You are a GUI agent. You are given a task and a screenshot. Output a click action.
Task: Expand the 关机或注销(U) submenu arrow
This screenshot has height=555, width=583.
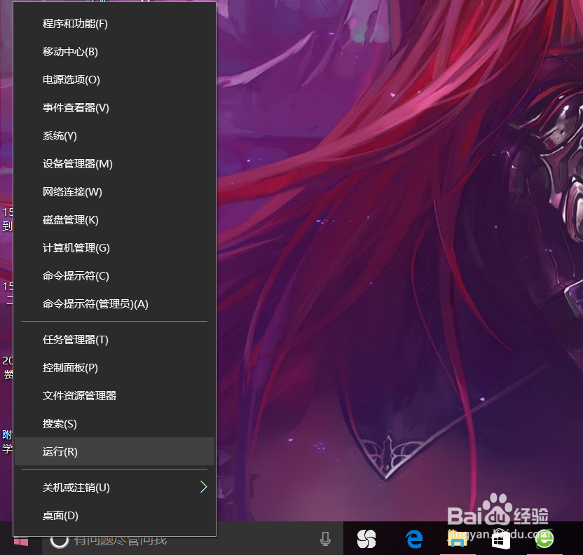(203, 487)
